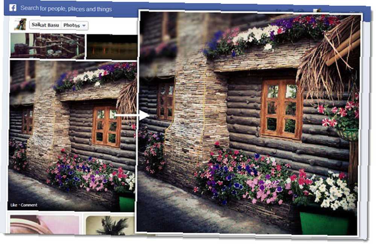Open the pink toned photo thumbnail

click(45, 224)
